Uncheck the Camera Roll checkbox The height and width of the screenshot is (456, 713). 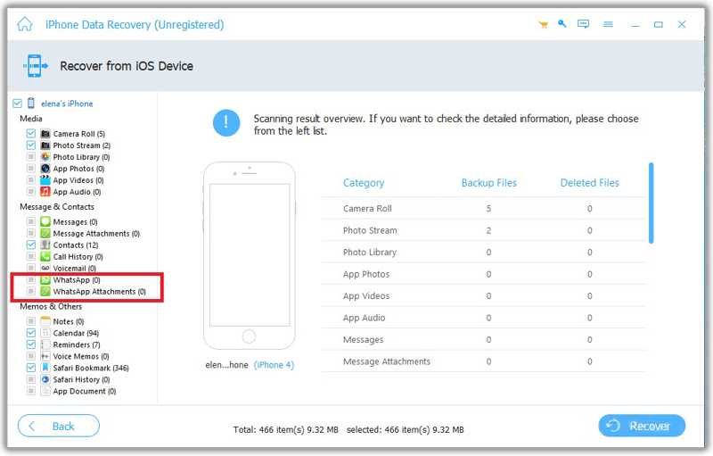(x=31, y=133)
